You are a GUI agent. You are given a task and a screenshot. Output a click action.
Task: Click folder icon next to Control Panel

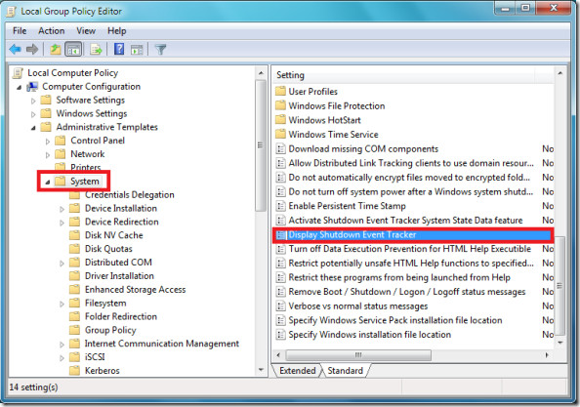(60, 141)
